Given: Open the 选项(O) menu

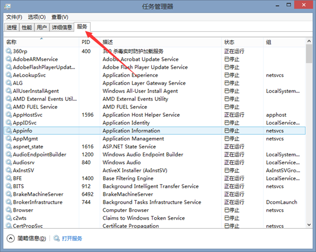Looking at the screenshot, I should click(37, 17).
